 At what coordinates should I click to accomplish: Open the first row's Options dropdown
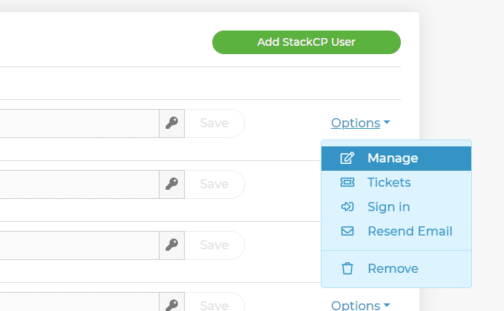[360, 123]
